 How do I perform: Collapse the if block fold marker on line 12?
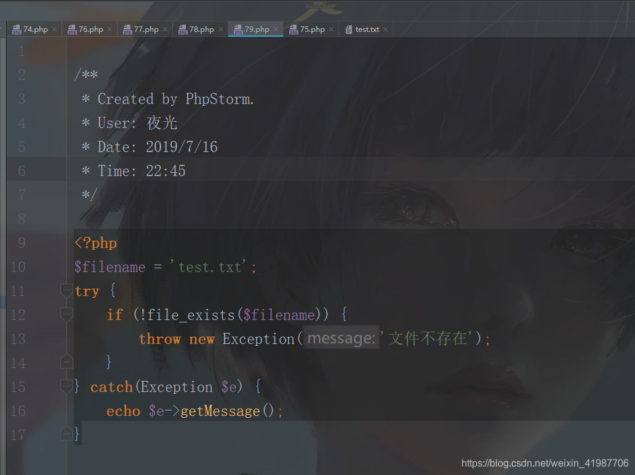click(66, 314)
